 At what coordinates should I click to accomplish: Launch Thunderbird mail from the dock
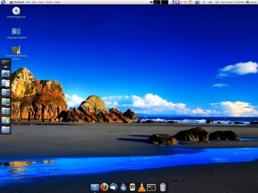point(114,187)
